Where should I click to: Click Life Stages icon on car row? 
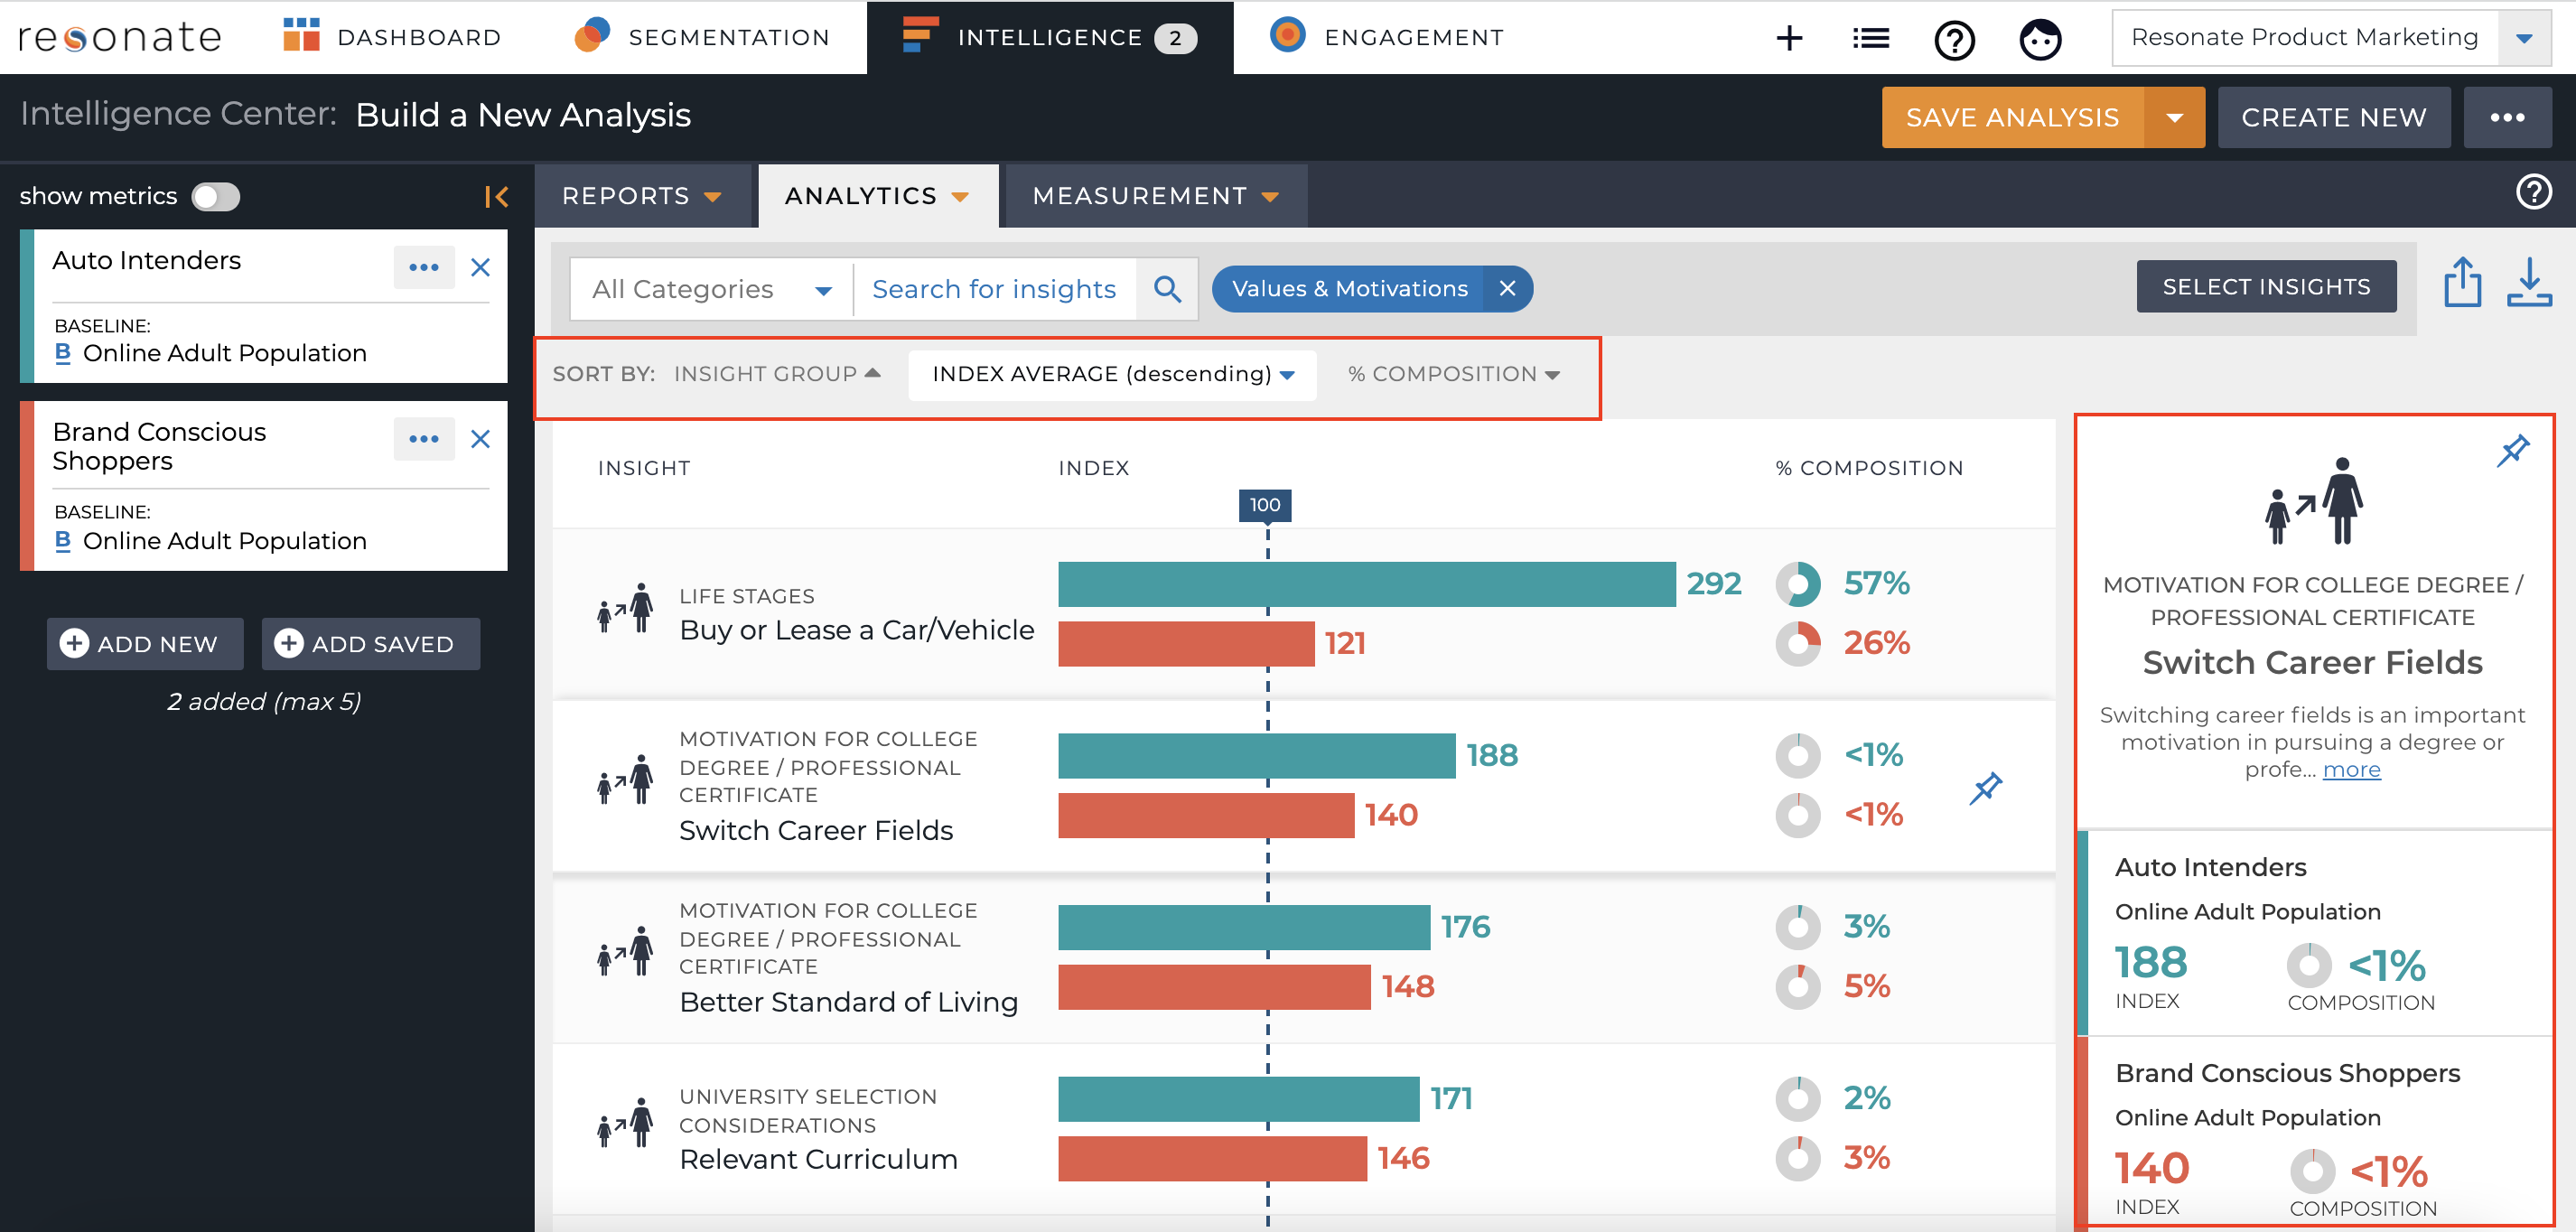coord(625,608)
